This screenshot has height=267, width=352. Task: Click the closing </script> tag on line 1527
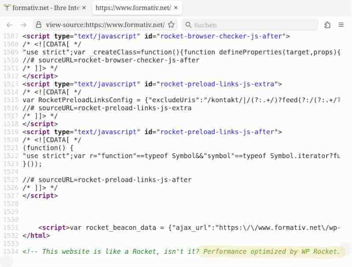point(40,196)
